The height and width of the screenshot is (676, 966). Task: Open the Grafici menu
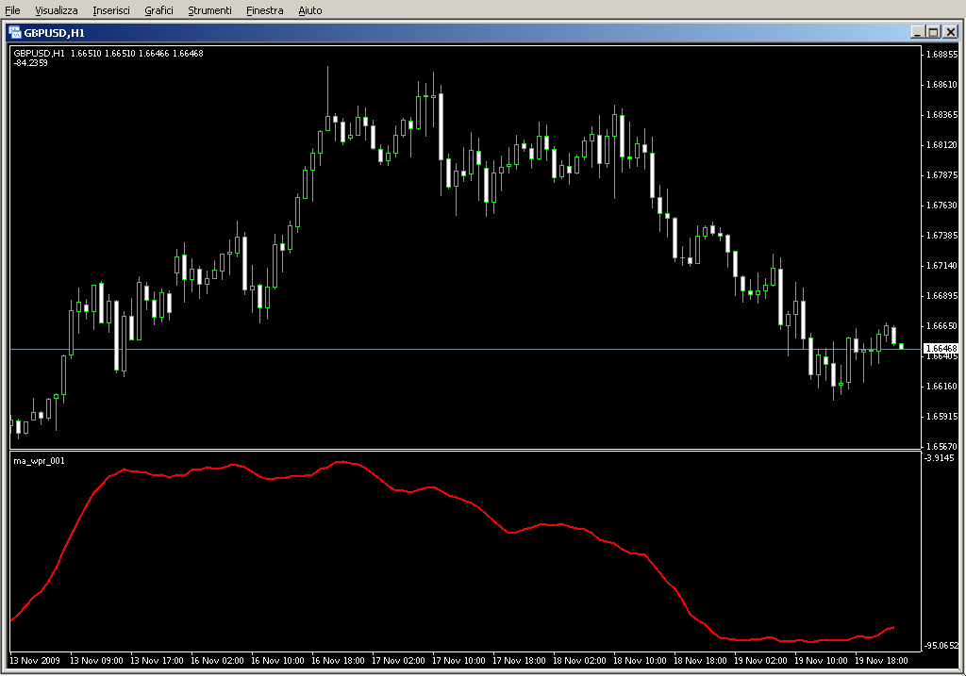point(158,10)
